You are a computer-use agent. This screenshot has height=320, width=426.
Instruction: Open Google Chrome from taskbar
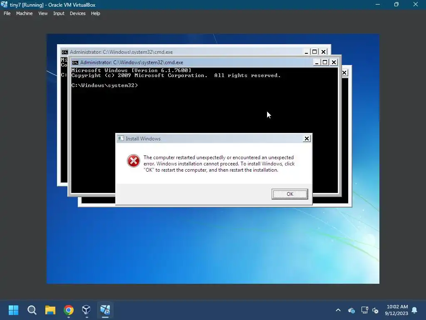tap(69, 310)
